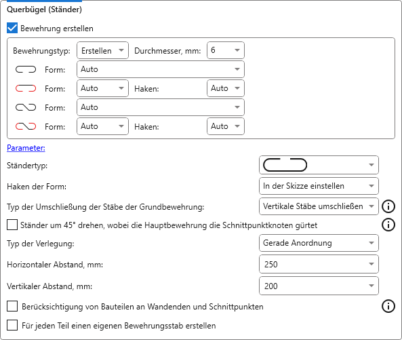
Task: Open Form dropdown beside black crossed stirrup icon
Action: click(161, 107)
